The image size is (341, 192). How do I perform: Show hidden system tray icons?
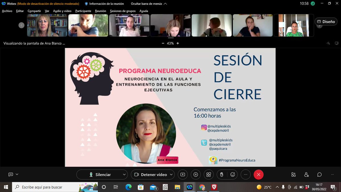[277, 187]
